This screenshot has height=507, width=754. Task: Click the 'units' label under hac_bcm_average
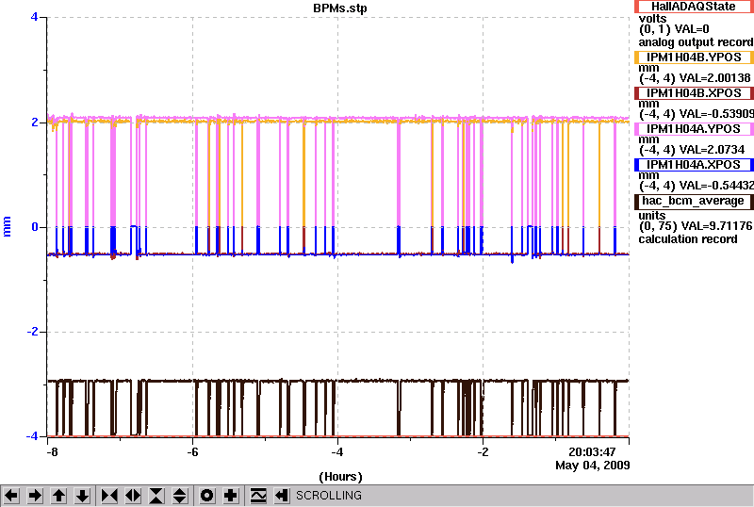click(x=652, y=216)
